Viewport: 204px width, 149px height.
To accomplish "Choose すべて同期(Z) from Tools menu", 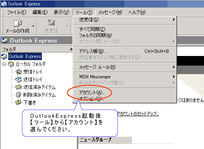I will click(125, 29).
